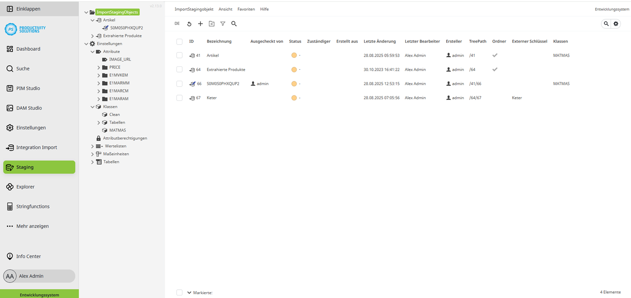Click the plus icon to create new object
The image size is (631, 298).
click(x=200, y=24)
